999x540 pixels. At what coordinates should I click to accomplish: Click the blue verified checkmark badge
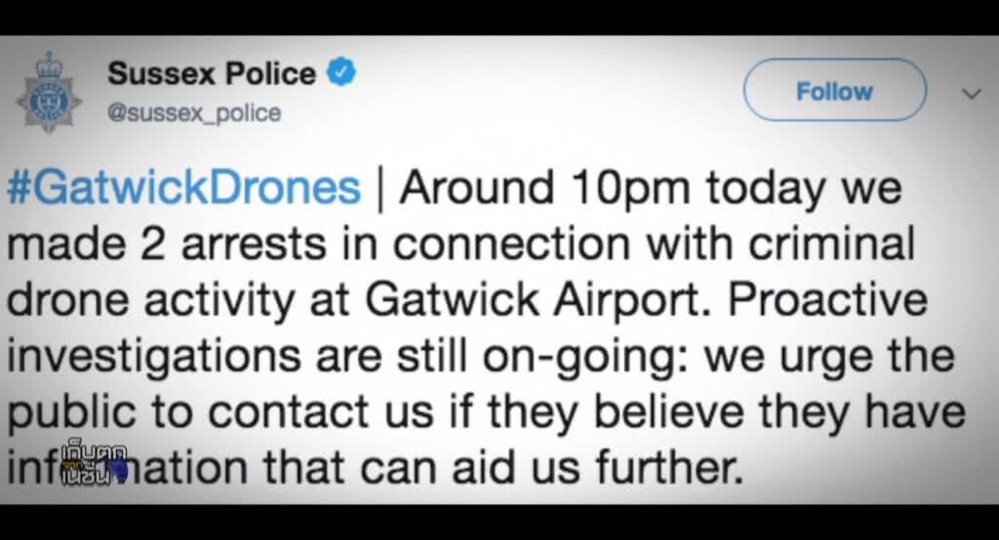(x=341, y=71)
